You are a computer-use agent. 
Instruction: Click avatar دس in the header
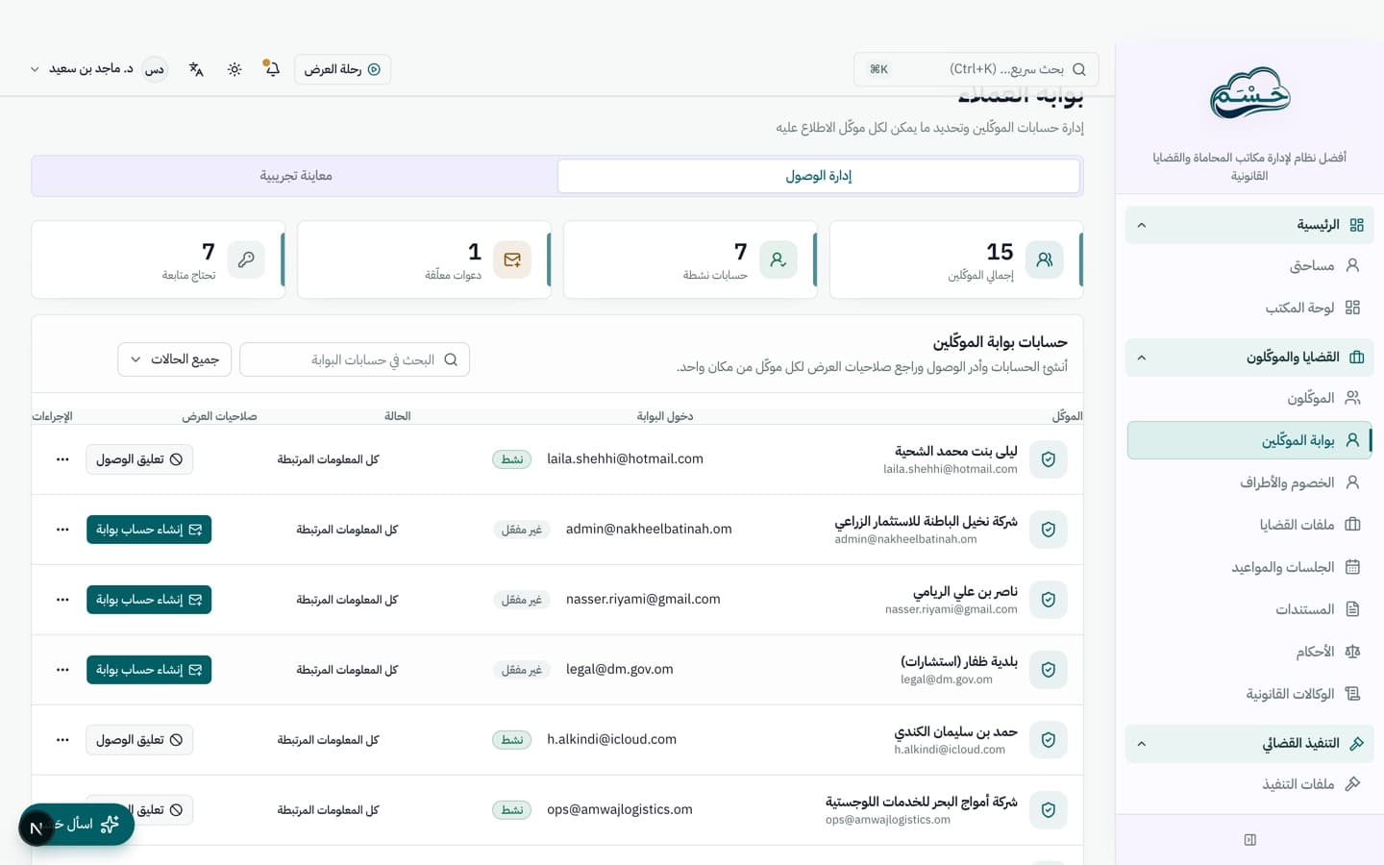pyautogui.click(x=154, y=69)
